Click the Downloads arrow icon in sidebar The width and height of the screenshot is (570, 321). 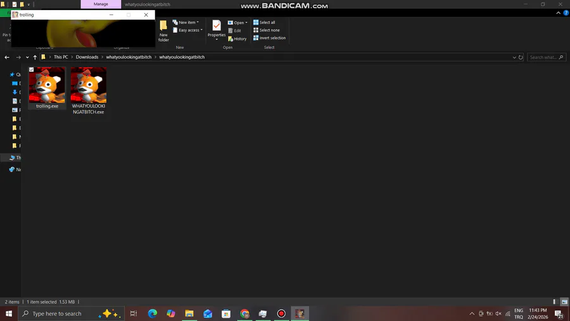point(15,92)
